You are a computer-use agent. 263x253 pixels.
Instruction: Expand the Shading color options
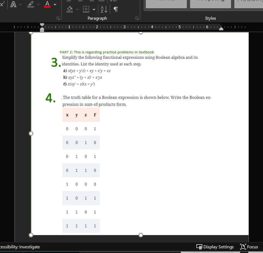77,9
